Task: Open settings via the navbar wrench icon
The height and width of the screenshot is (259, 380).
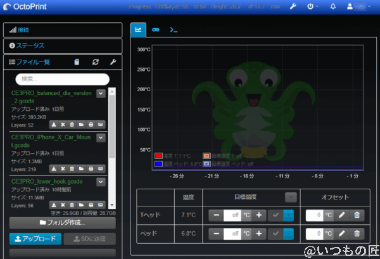Action: pos(293,7)
